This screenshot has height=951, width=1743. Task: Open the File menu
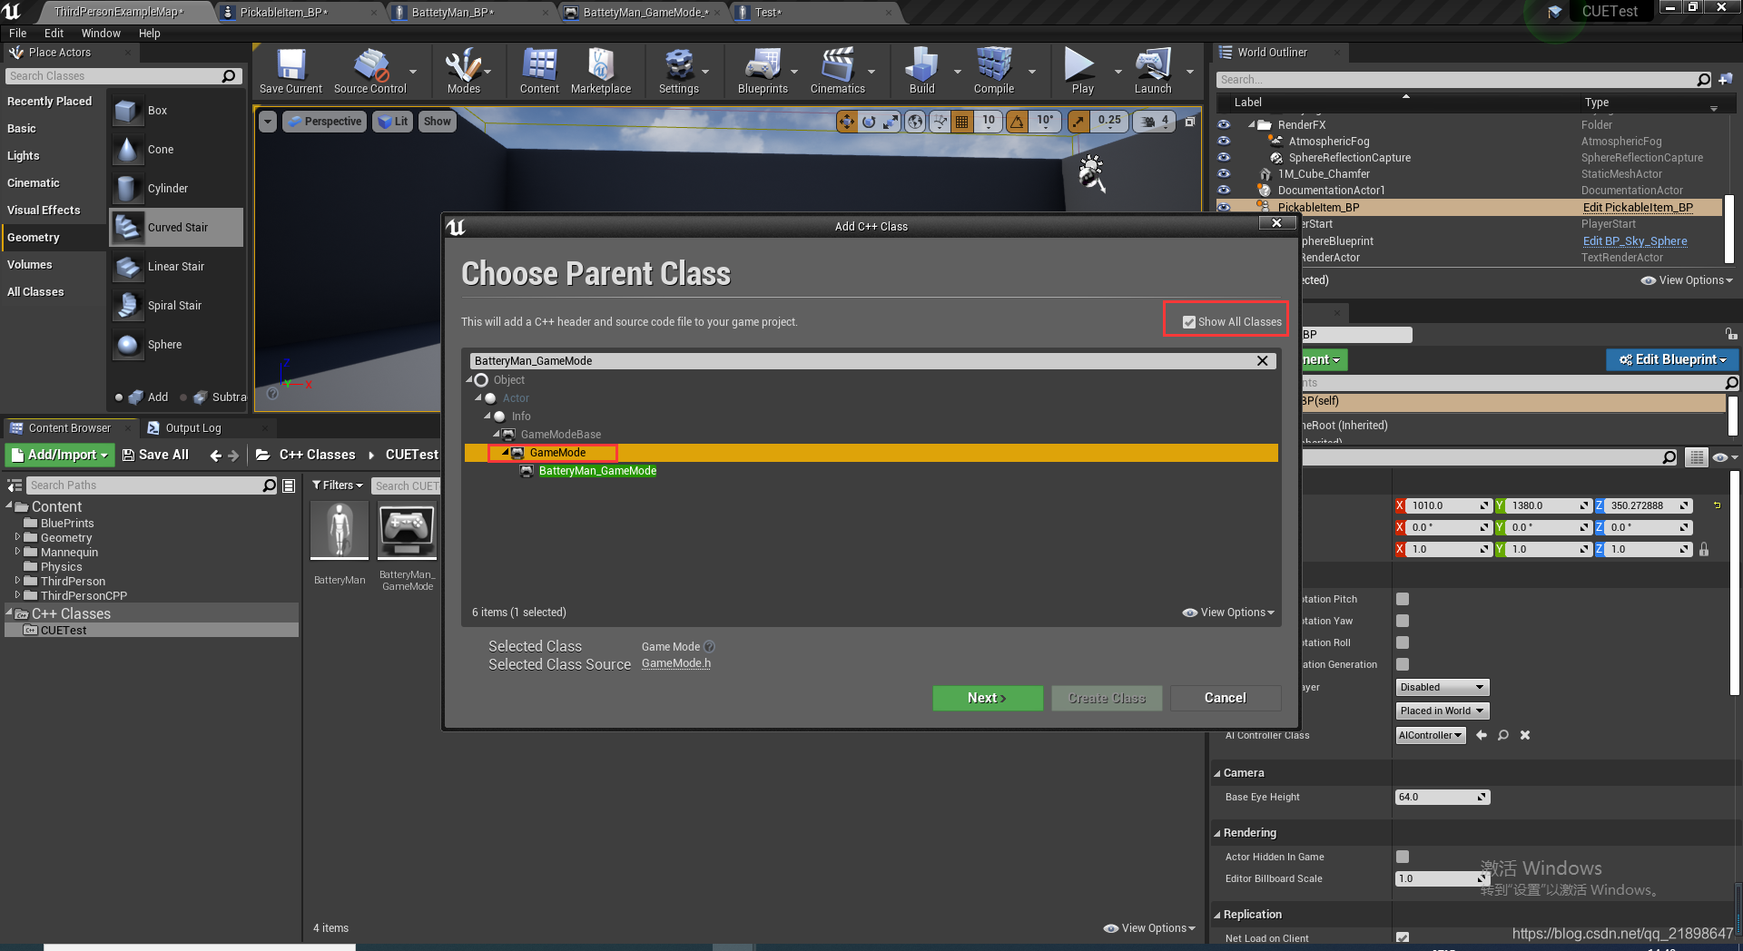tap(17, 34)
